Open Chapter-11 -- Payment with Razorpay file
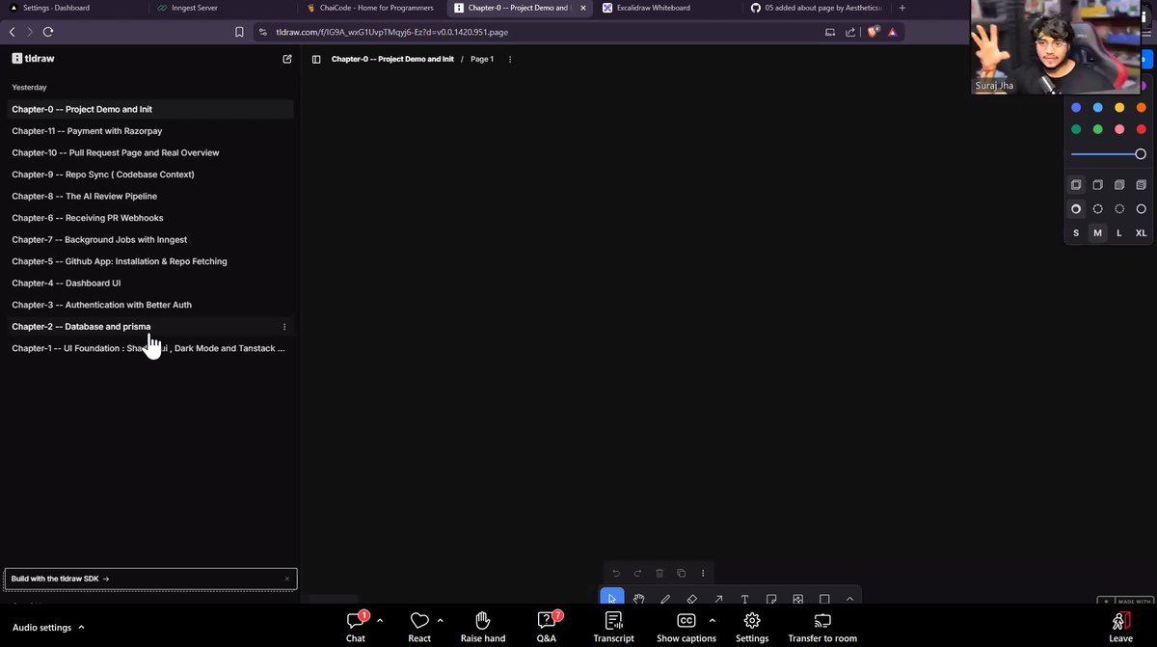Viewport: 1157px width, 647px height. [149, 131]
